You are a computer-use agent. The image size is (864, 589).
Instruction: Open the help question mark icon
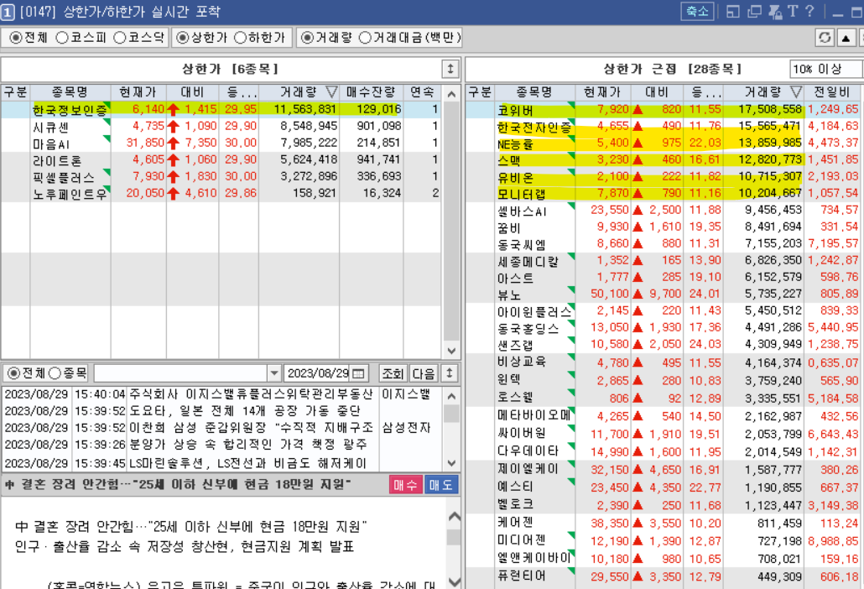click(x=809, y=12)
